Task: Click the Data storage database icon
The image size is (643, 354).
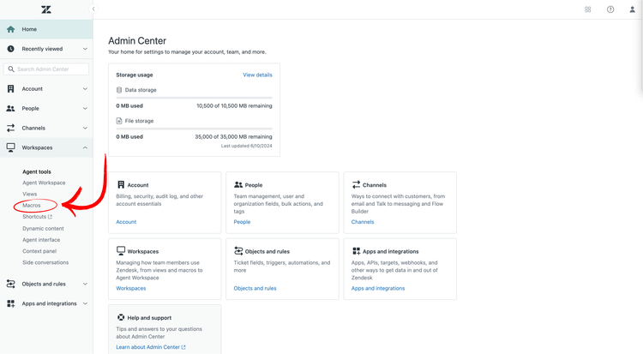Action: pyautogui.click(x=119, y=90)
